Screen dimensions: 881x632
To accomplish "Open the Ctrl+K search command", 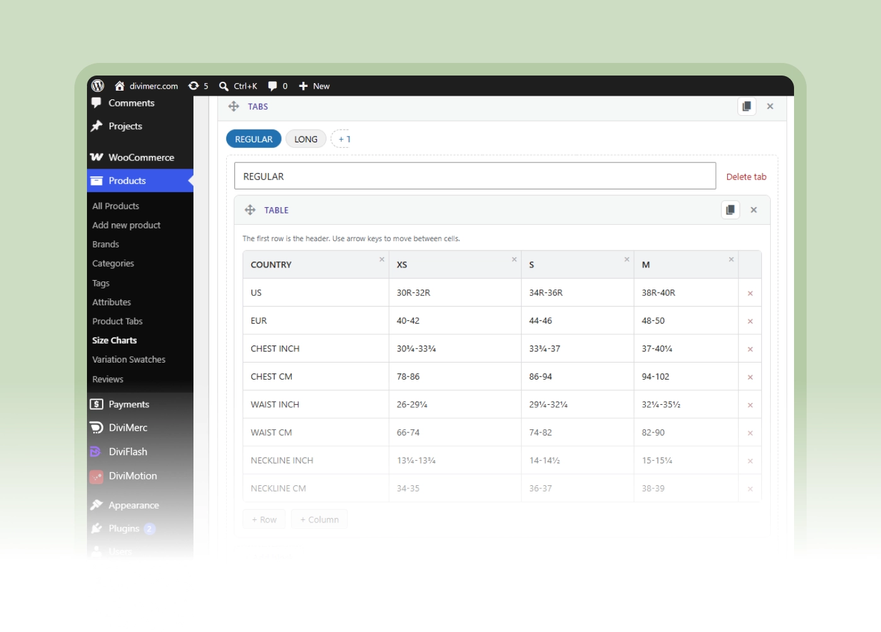I will click(x=238, y=86).
